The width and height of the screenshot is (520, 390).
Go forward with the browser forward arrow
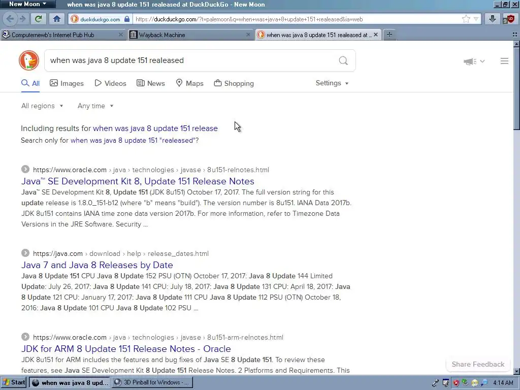(22, 19)
